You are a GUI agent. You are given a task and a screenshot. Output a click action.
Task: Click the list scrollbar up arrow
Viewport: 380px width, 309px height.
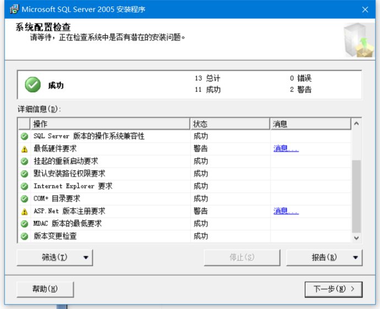356,124
